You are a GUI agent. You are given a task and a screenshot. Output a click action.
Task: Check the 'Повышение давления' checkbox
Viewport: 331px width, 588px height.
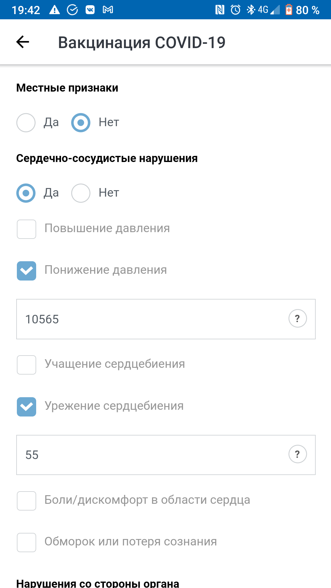[26, 229]
